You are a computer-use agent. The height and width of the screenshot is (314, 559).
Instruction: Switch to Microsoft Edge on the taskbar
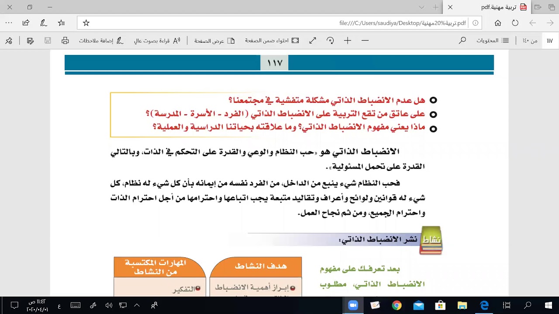[x=484, y=305]
